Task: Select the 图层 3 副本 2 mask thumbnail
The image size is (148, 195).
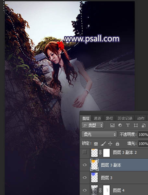Action: point(106,153)
